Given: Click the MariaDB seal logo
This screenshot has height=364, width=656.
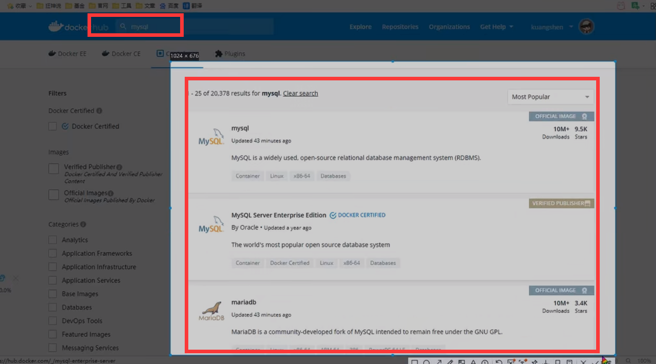Looking at the screenshot, I should [211, 311].
